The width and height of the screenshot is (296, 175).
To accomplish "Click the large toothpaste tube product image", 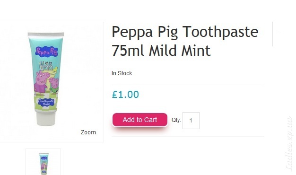I will click(46, 79).
